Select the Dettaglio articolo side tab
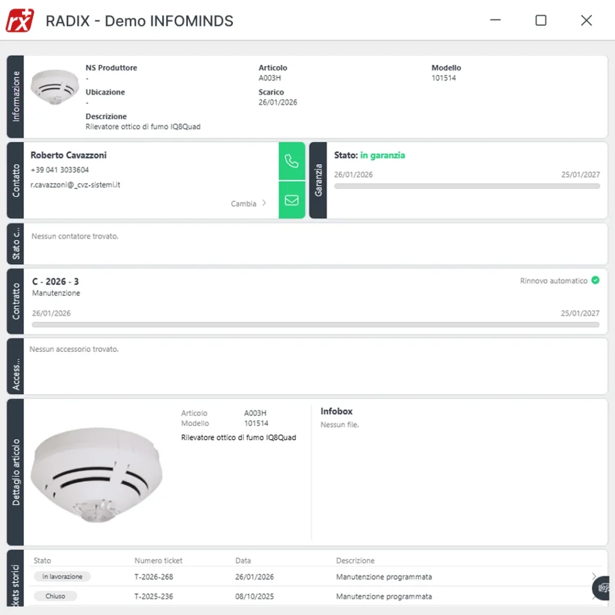The width and height of the screenshot is (615, 615). (16, 472)
